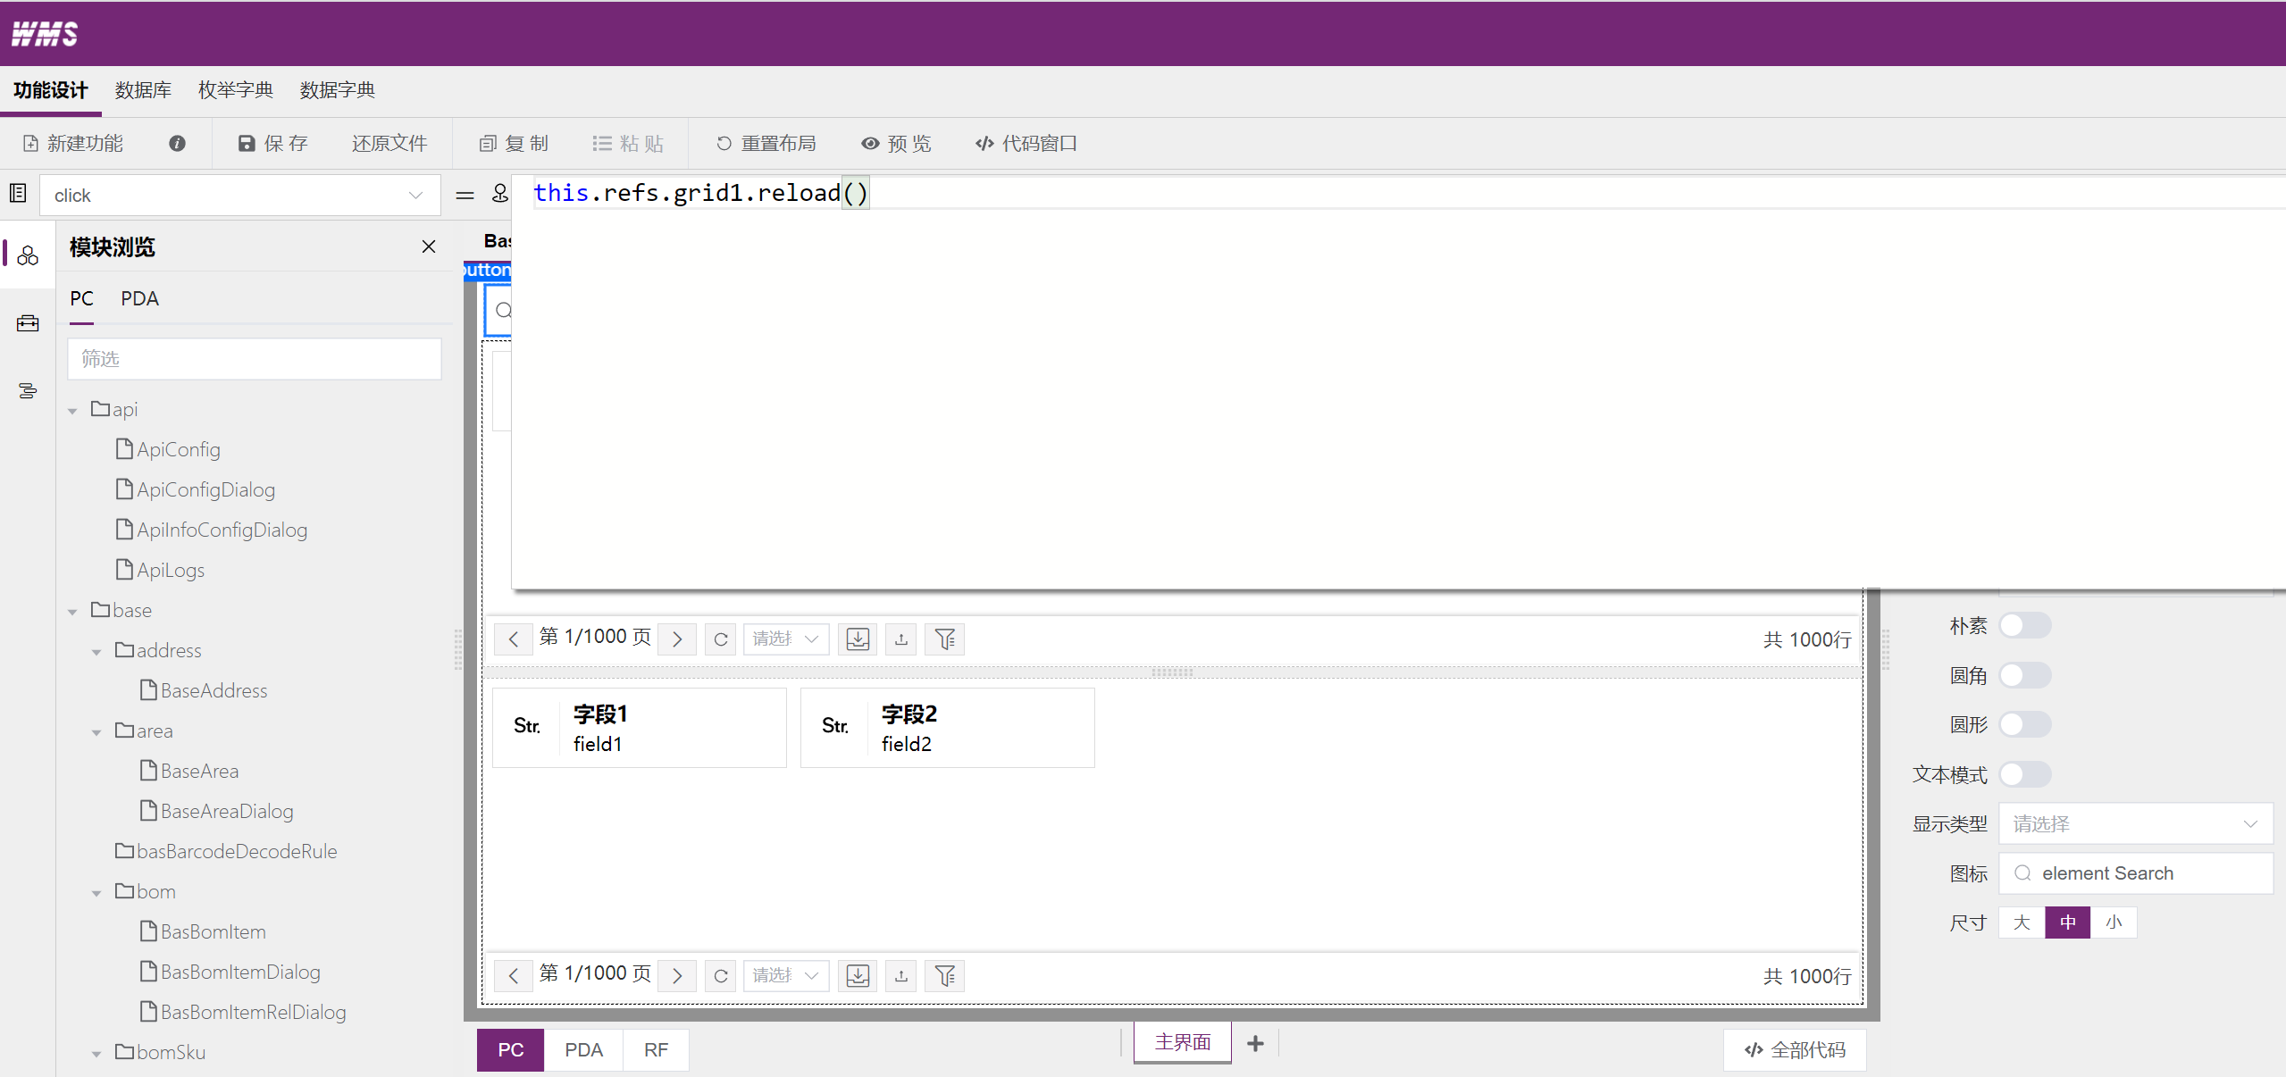Click 还原文件 button

coord(389,143)
